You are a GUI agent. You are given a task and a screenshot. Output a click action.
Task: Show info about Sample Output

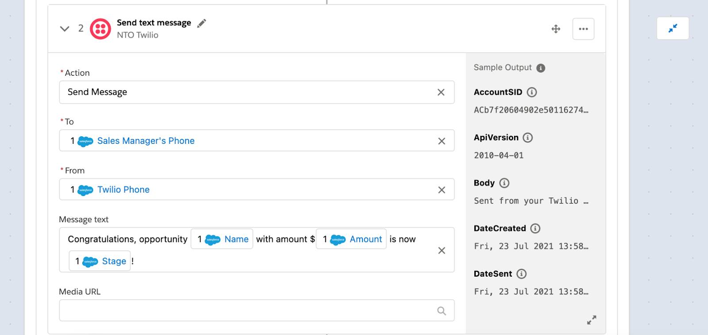[541, 68]
